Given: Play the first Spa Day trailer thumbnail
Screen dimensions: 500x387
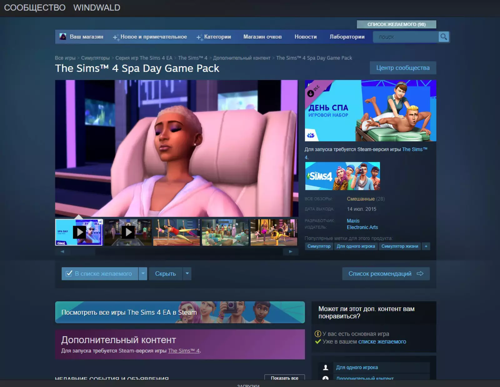Looking at the screenshot, I should click(79, 232).
